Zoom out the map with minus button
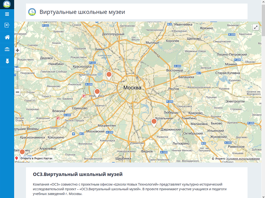The image size is (265, 198). (17, 92)
